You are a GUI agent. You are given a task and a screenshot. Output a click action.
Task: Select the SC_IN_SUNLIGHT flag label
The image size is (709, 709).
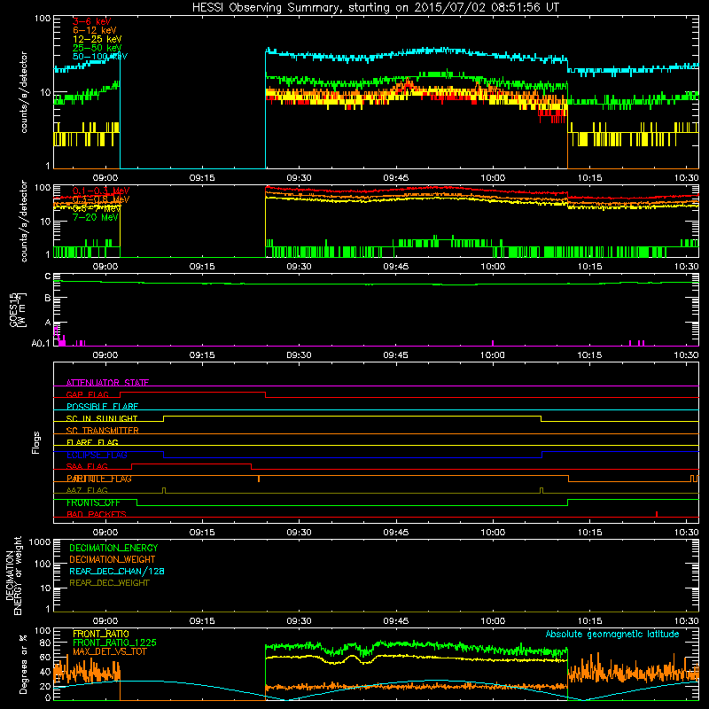102,418
